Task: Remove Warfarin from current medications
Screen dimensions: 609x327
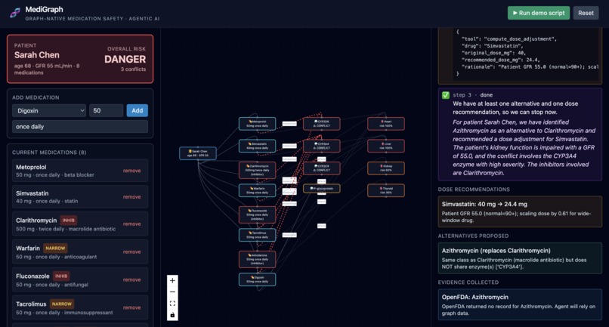Action: [132, 252]
